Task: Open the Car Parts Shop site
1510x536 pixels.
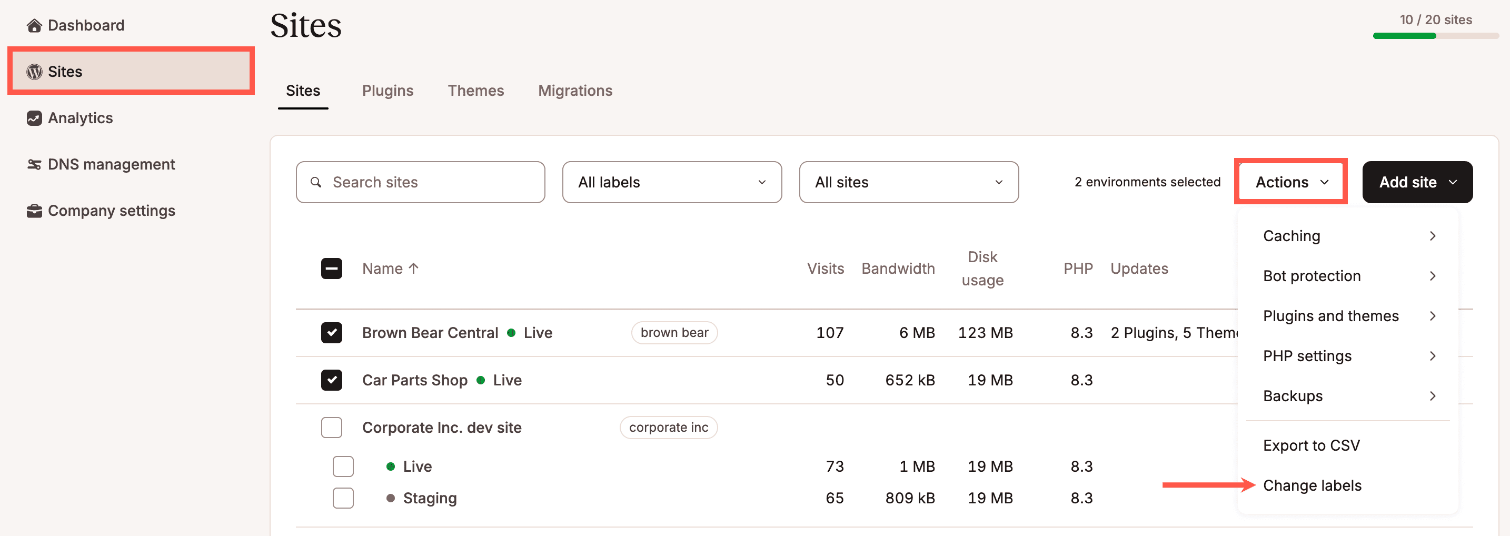Action: 414,380
